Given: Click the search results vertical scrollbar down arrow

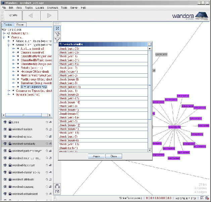Looking at the screenshot, I should click(x=150, y=150).
